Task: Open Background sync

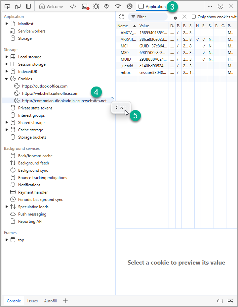Action: [33, 170]
